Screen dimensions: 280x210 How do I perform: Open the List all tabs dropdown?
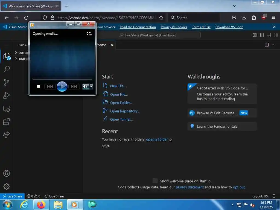point(234,6)
